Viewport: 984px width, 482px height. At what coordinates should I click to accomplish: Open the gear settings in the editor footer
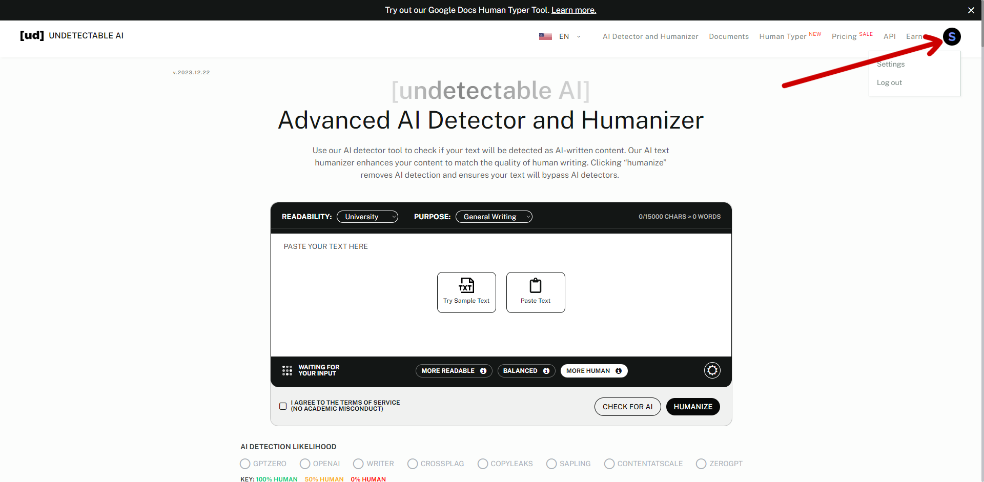pyautogui.click(x=712, y=370)
